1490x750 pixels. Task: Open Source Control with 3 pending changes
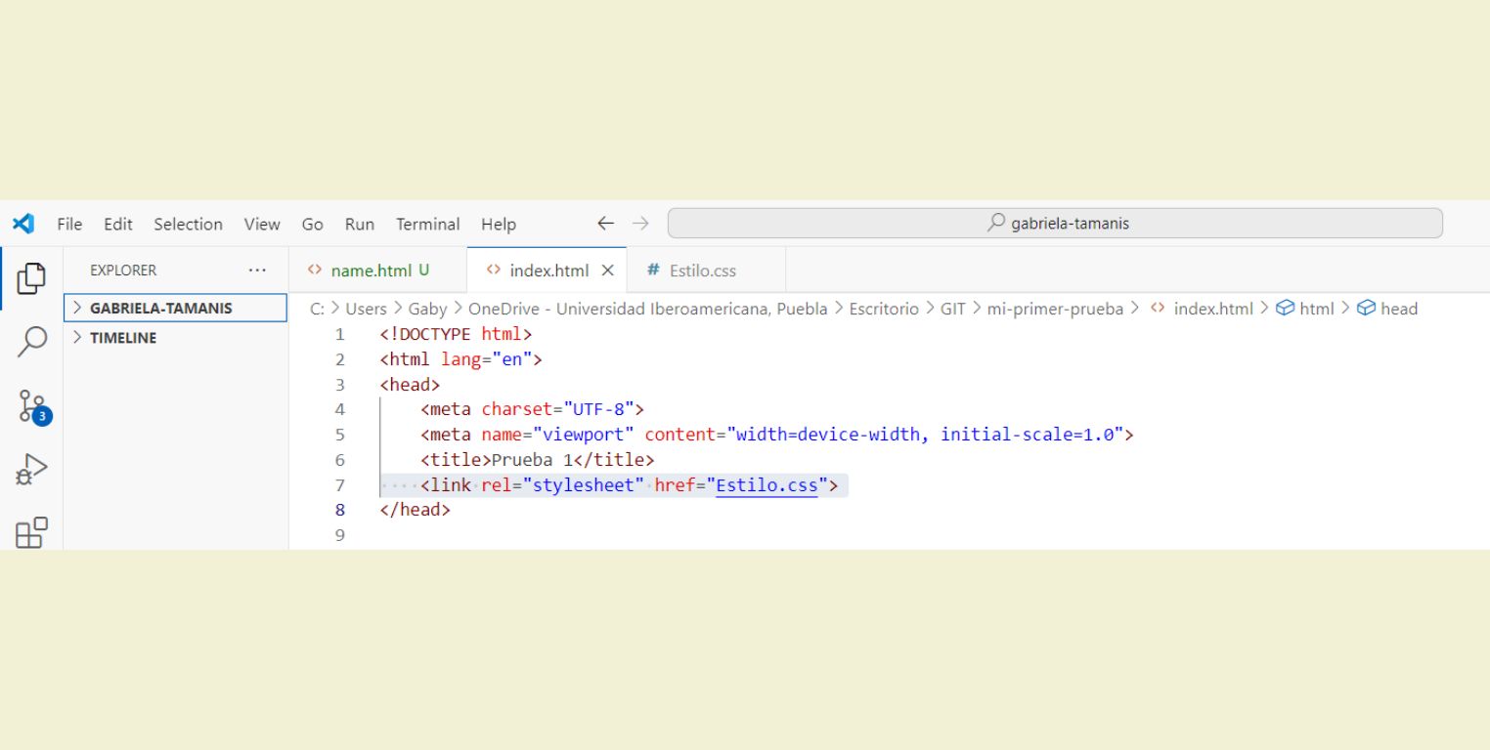pyautogui.click(x=33, y=406)
